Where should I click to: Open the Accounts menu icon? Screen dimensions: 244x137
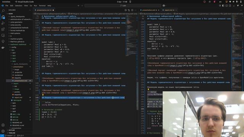(3, 125)
